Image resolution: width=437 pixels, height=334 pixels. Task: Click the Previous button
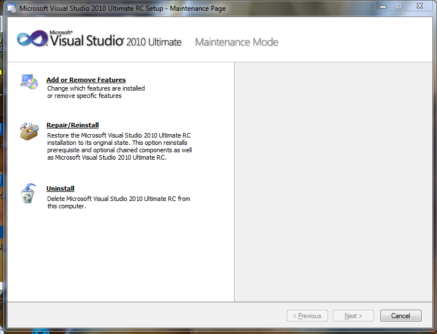(307, 316)
